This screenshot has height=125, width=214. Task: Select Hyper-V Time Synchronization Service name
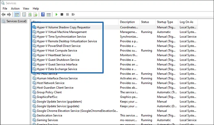(61, 37)
